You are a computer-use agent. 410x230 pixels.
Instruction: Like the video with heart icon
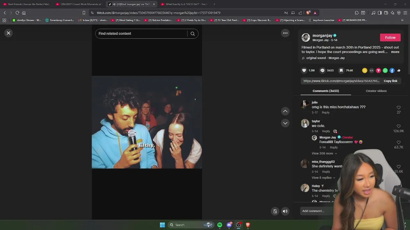point(304,70)
